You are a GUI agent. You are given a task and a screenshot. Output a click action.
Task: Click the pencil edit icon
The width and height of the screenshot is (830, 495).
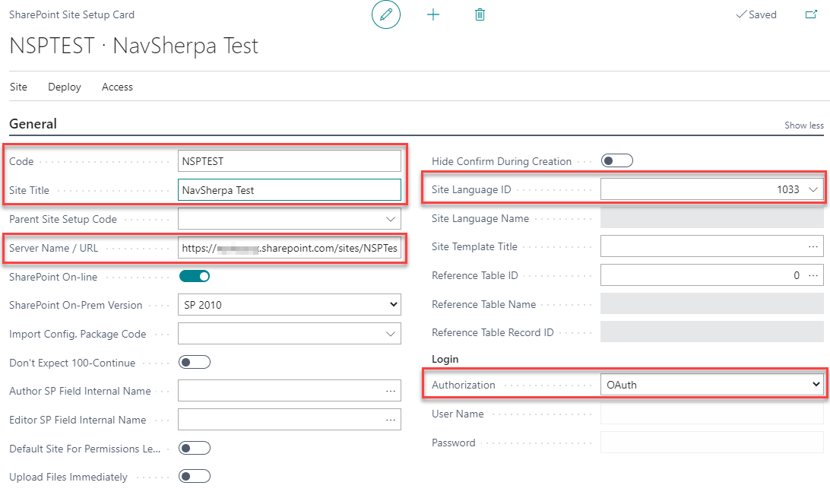[386, 14]
